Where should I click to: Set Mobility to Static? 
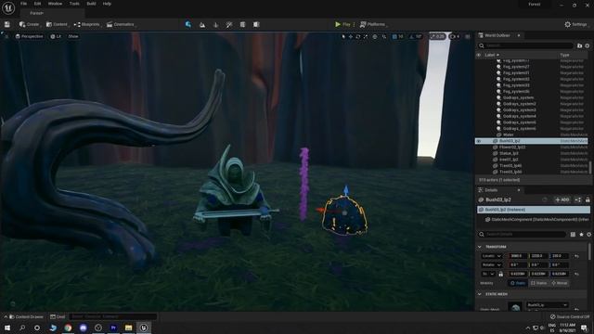click(518, 283)
